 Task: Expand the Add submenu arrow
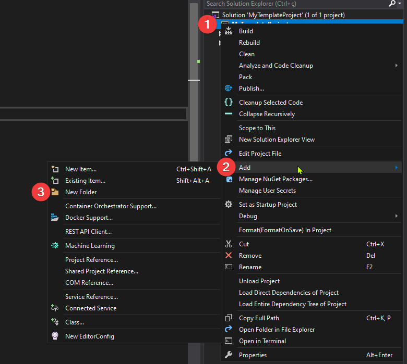[397, 167]
